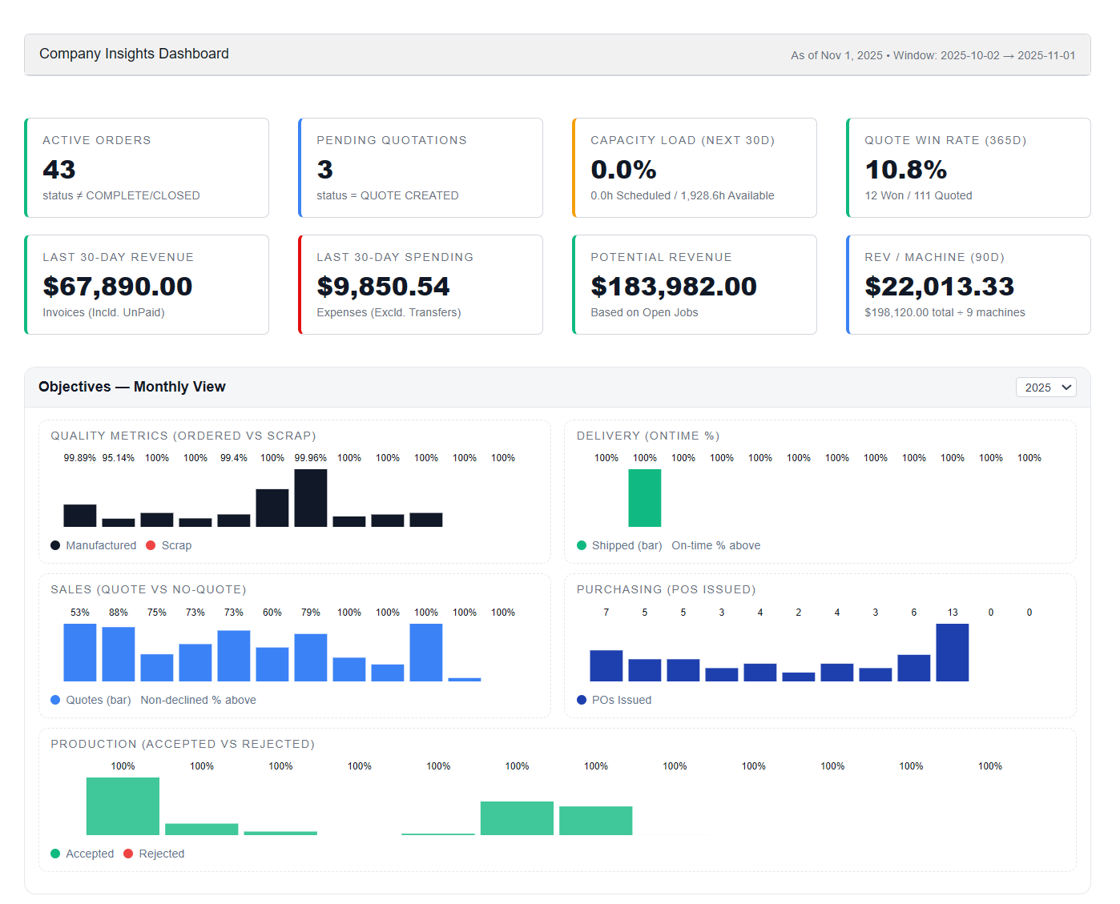Click the Quote Win Rate card

pyautogui.click(x=969, y=168)
